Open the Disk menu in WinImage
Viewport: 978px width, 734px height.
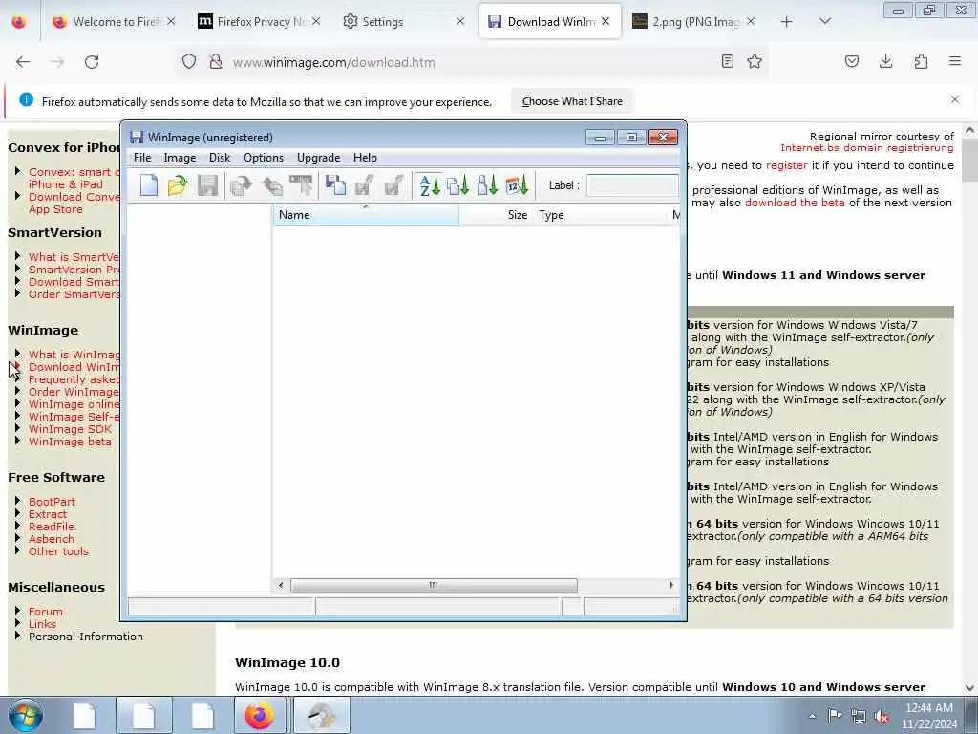[x=220, y=158]
